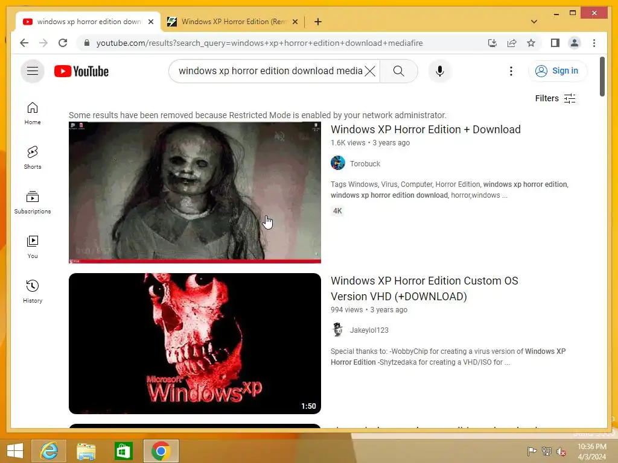Screen dimensions: 618x463
Task: Open the YouTube hamburger guide menu
Action: click(x=33, y=71)
